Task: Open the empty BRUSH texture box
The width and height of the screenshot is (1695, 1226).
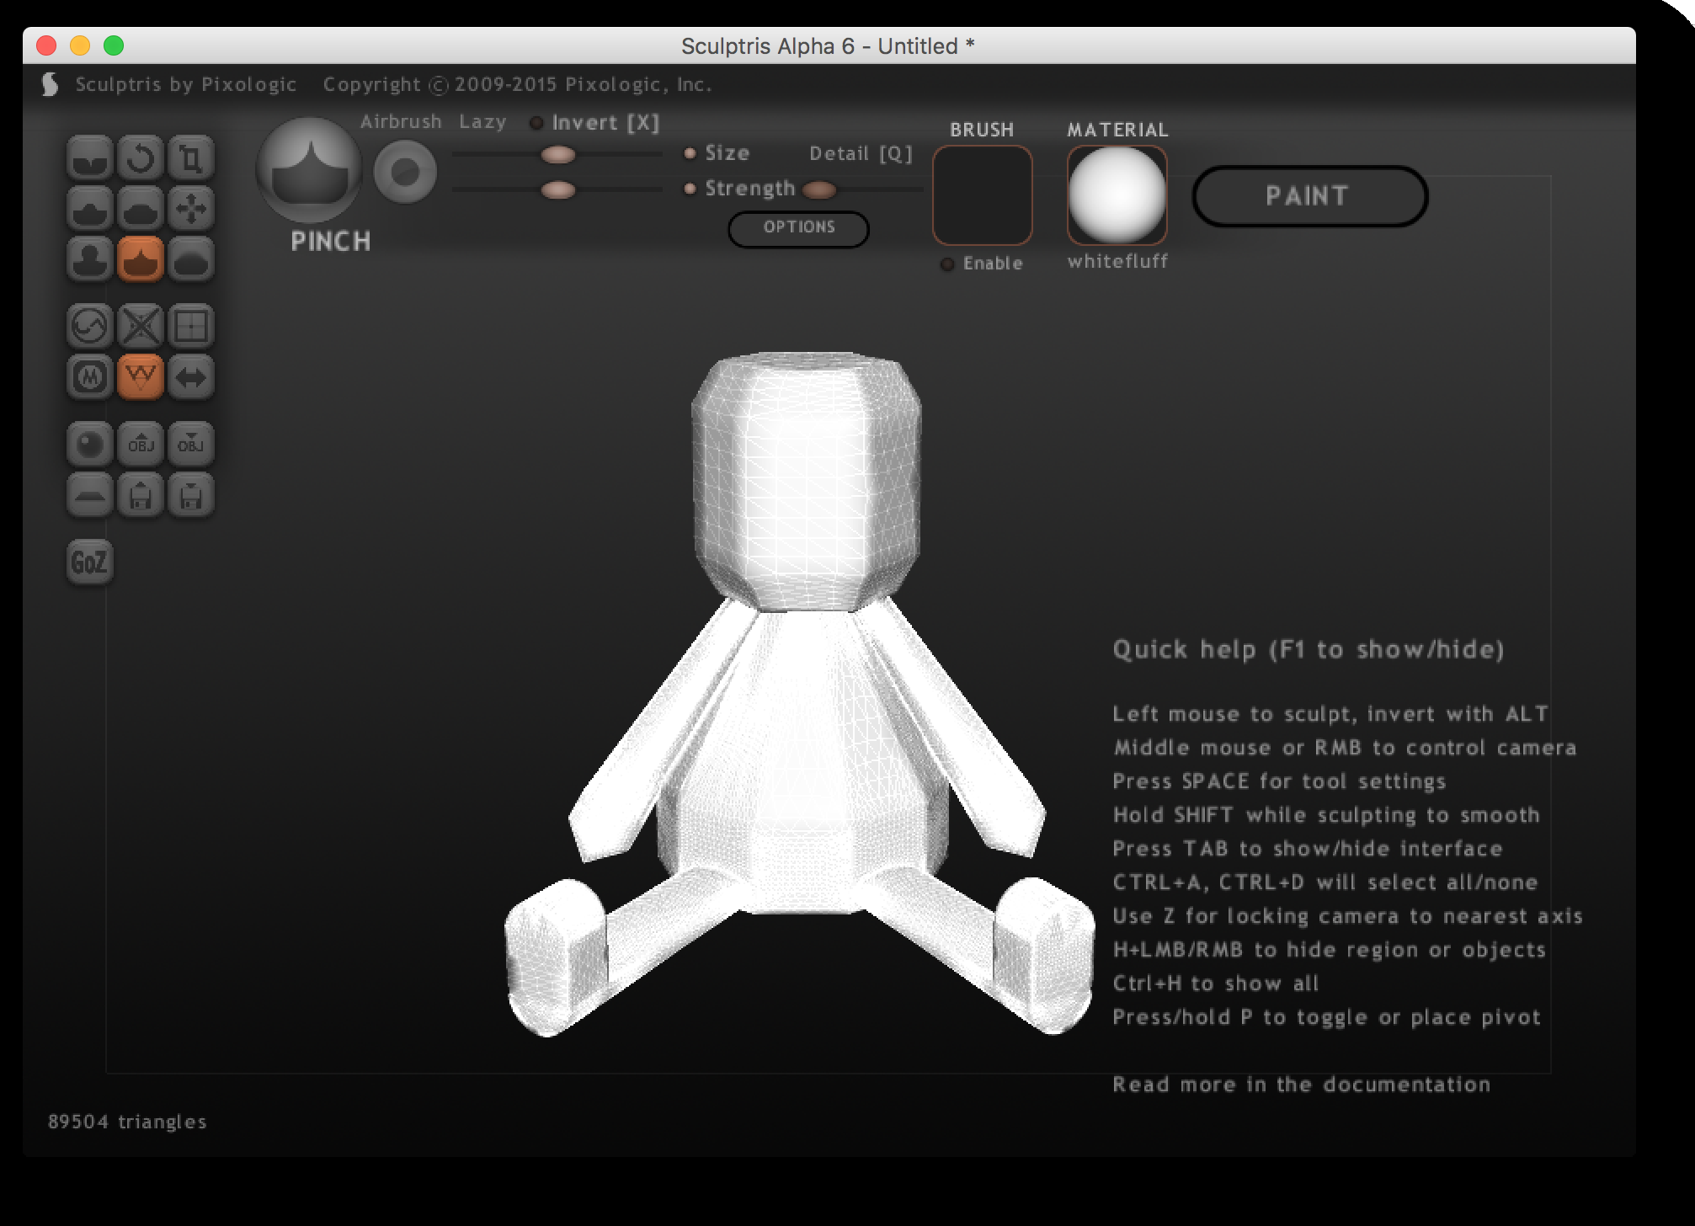Action: coord(983,195)
